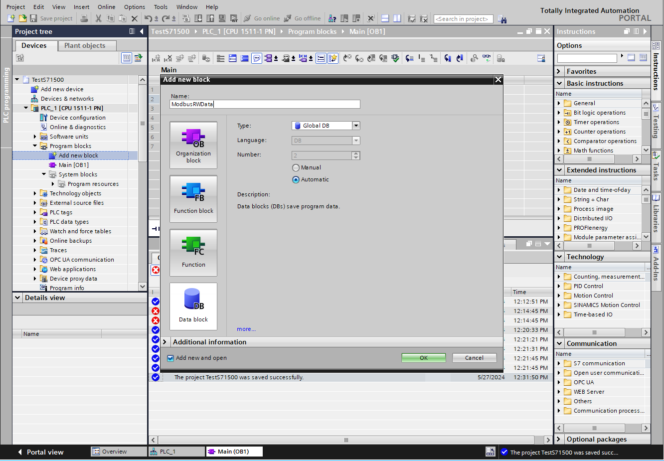Image resolution: width=664 pixels, height=461 pixels.
Task: Select Main [OB1] in project tree
Action: coord(74,165)
